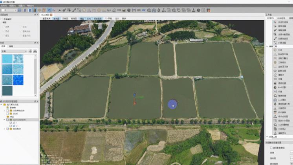This screenshot has height=165, width=293.
Task: Toggle checkbox of the DOM tree row
Action: (x=7, y=113)
